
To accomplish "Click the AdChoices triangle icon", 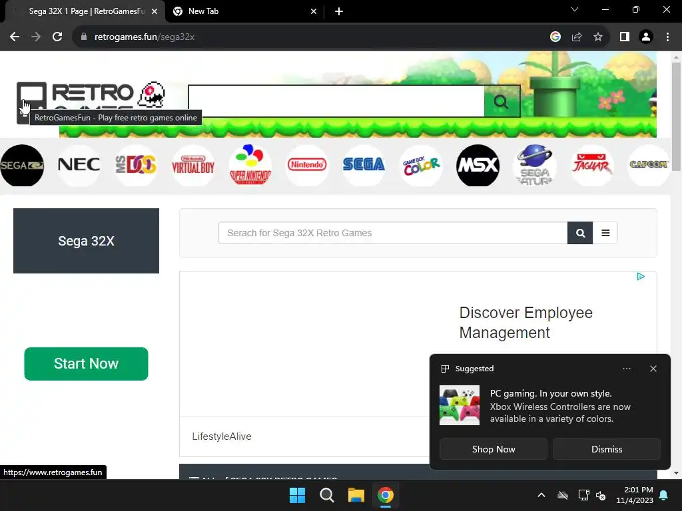I will [641, 276].
